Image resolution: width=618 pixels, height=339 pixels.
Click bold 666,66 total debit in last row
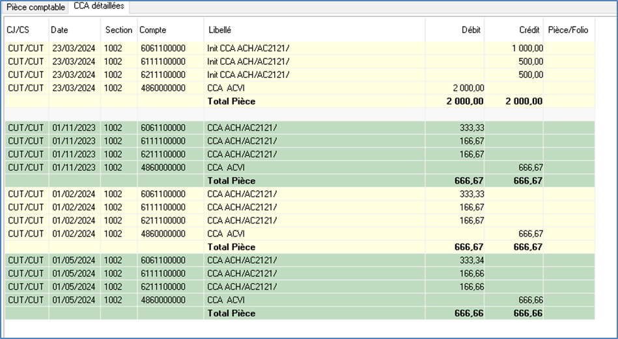(469, 313)
